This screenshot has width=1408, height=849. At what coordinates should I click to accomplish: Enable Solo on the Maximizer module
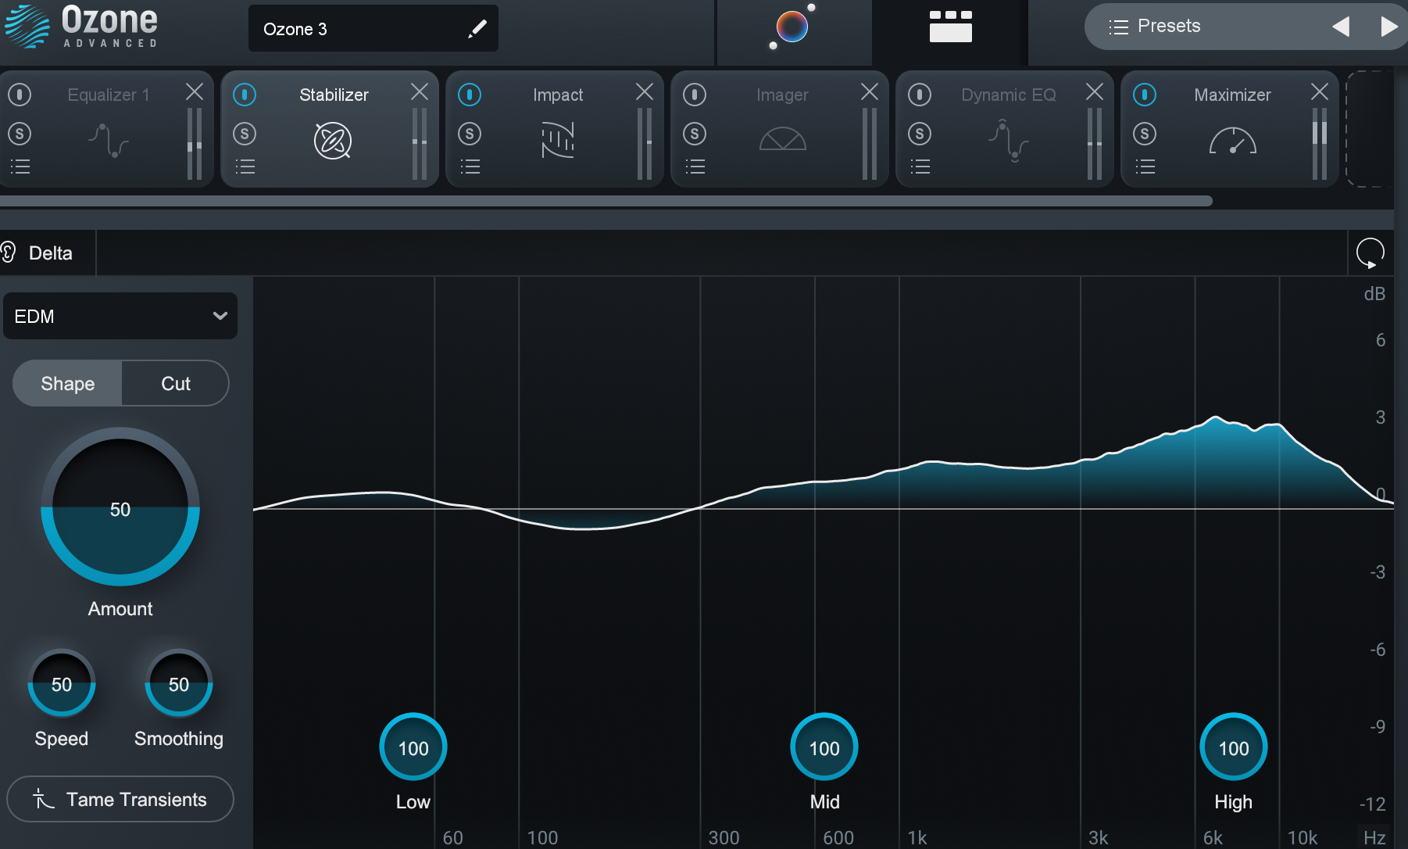click(x=1144, y=133)
